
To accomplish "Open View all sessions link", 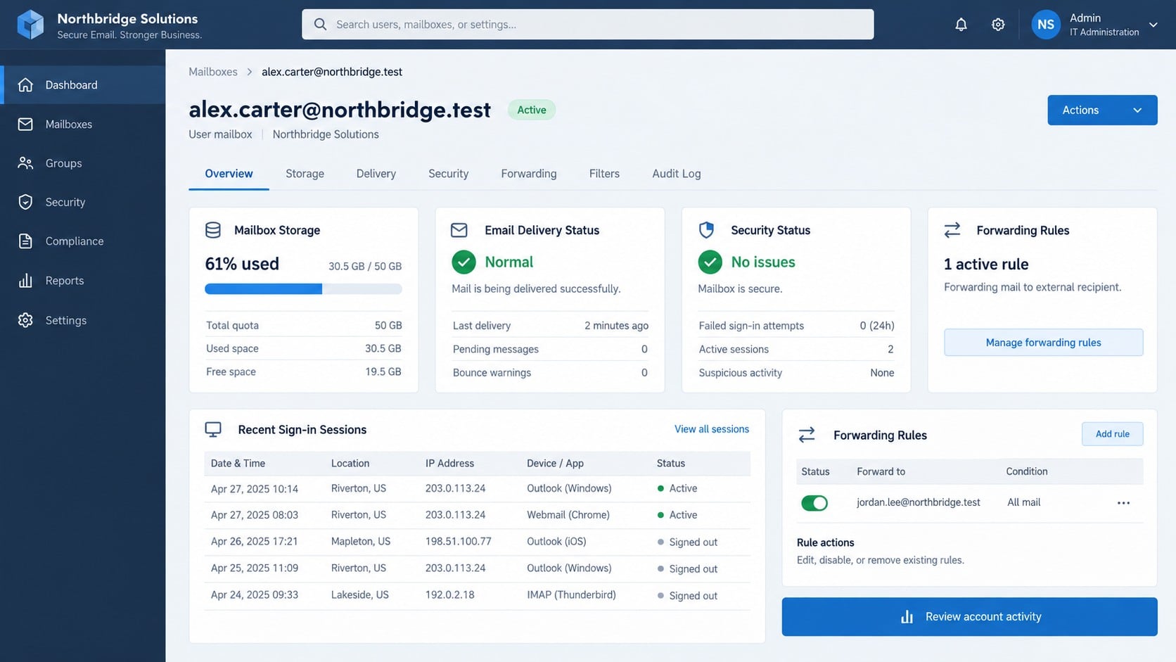I will click(x=712, y=429).
